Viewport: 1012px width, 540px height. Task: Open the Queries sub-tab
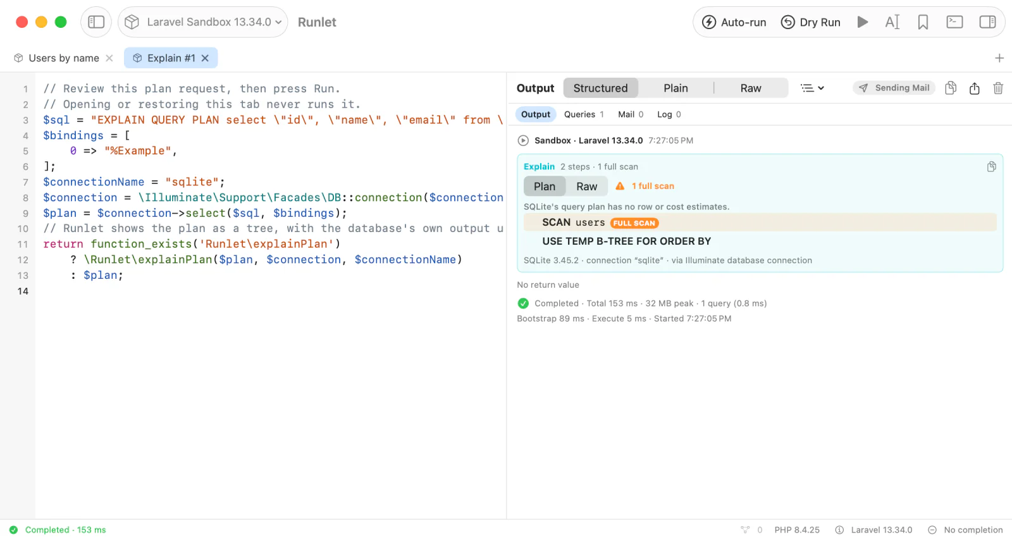(x=584, y=114)
